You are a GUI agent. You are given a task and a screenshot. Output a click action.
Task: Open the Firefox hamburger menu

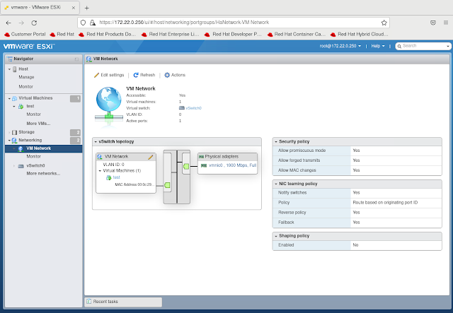446,23
